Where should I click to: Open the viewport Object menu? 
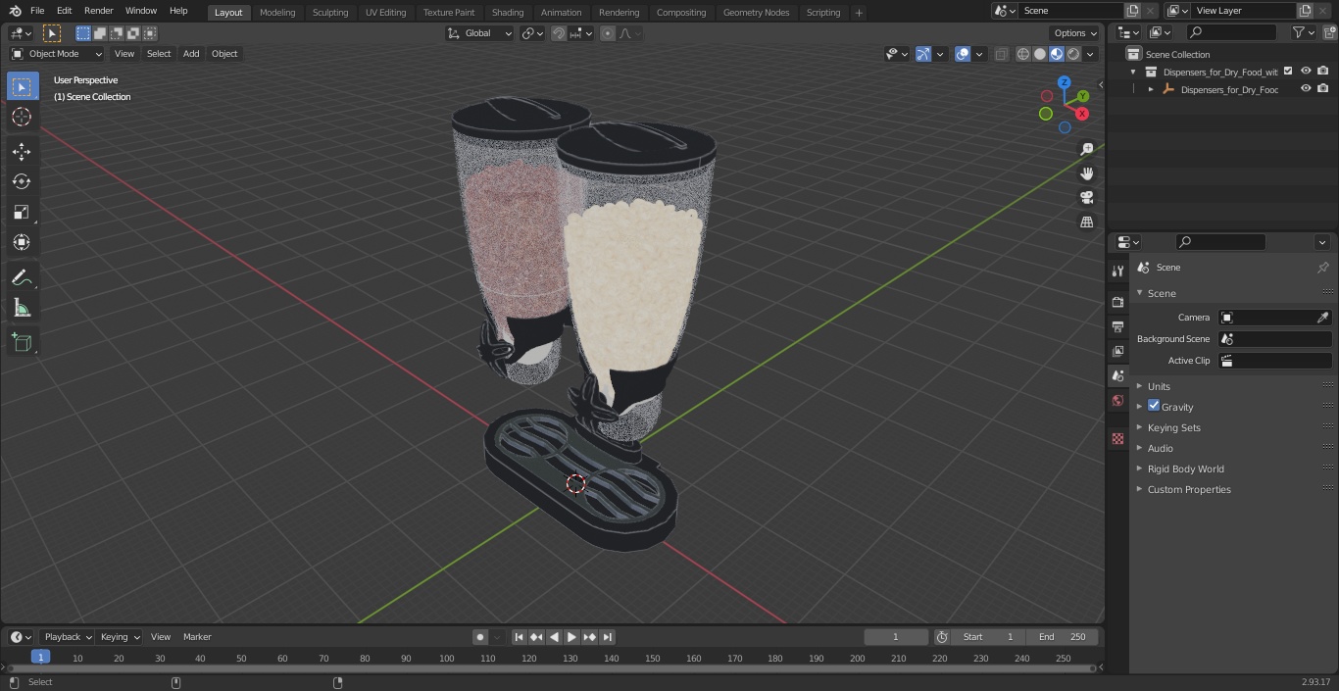(x=224, y=54)
